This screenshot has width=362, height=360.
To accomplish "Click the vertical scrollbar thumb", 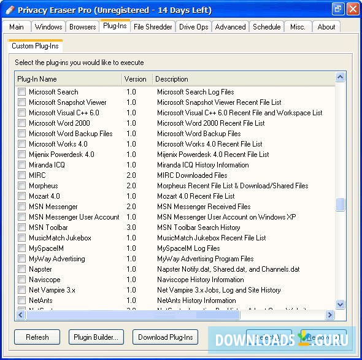I will tap(341, 204).
